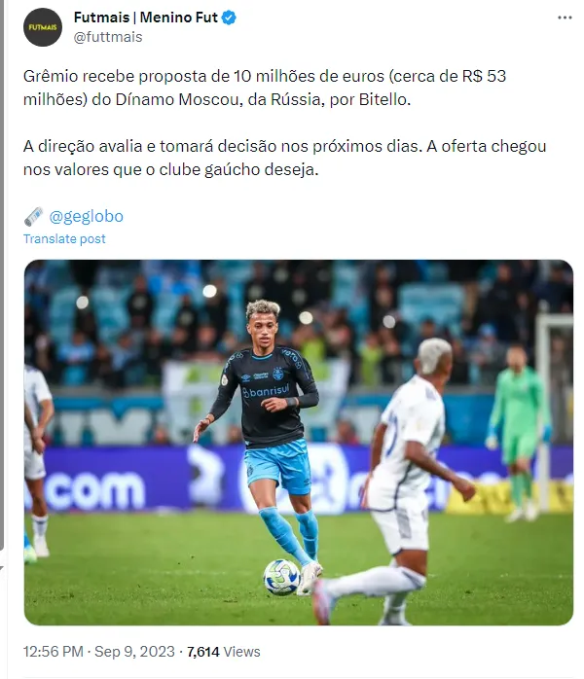Image resolution: width=584 pixels, height=679 pixels.
Task: Click the left edge scrollbar strip
Action: [2, 275]
